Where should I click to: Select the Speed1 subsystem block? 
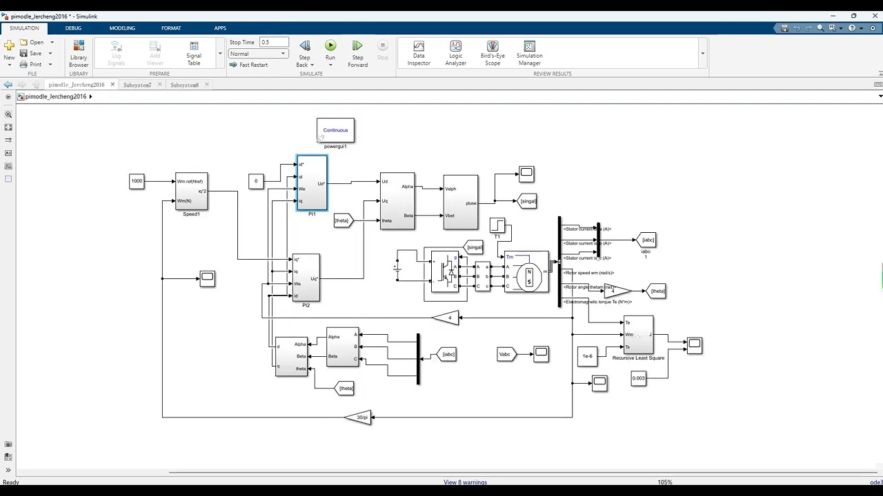click(191, 191)
